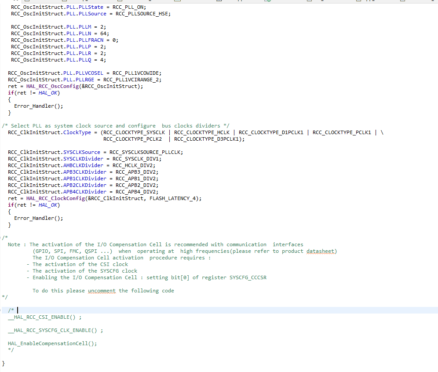Click the '(GPIO, SPI, FMC, QSPI ...)' comment text
This screenshot has height=372, width=438.
(x=73, y=252)
